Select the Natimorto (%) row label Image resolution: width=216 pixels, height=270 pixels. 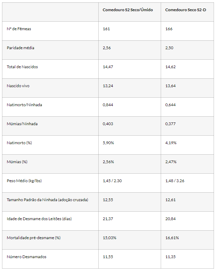click(x=19, y=143)
